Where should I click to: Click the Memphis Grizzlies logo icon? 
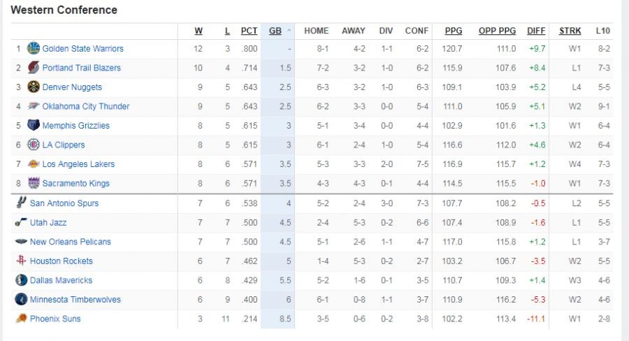(x=34, y=126)
